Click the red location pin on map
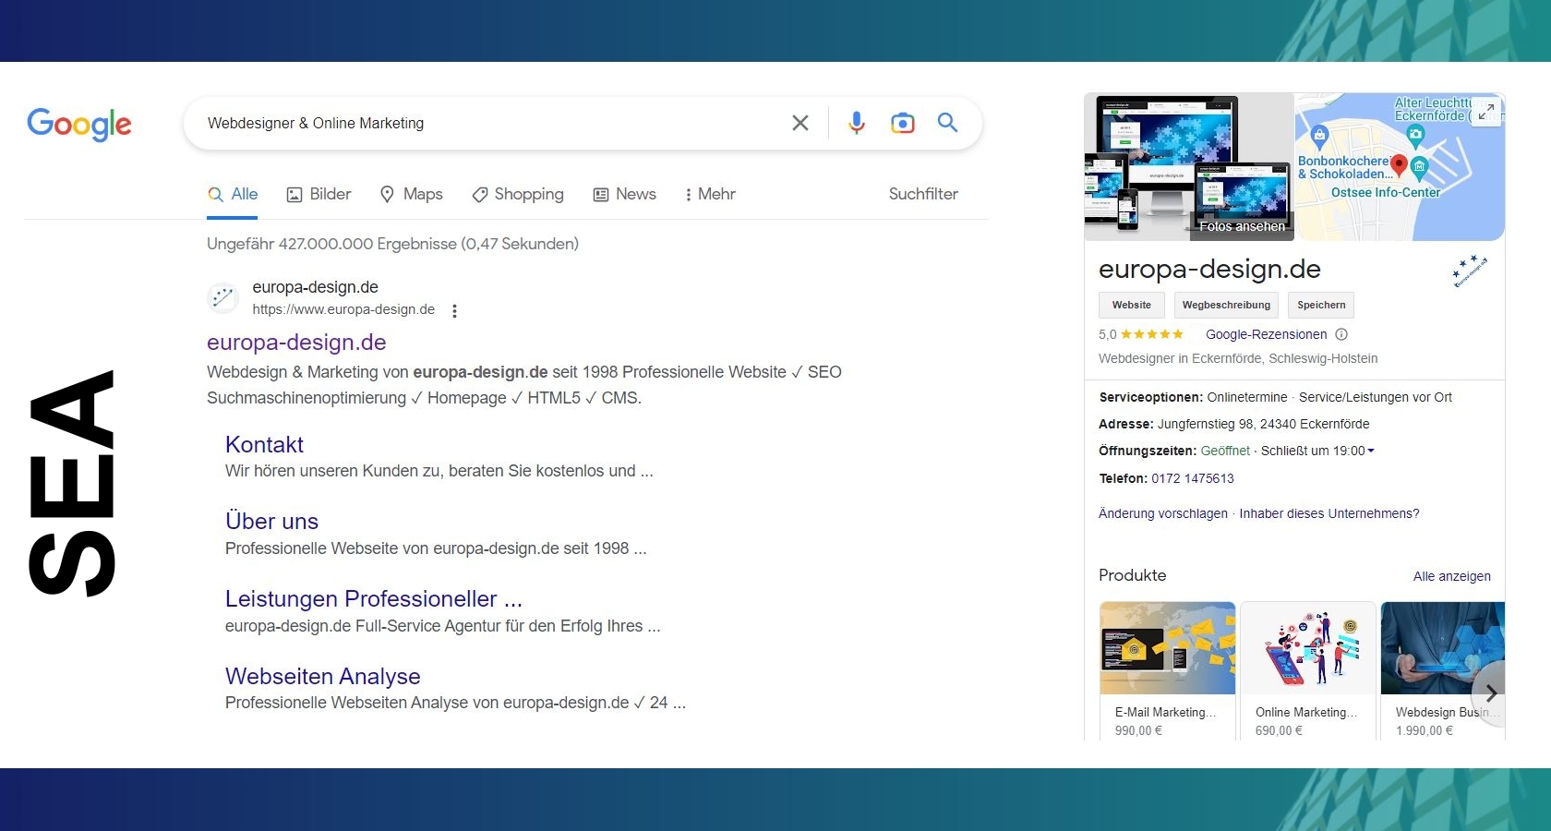This screenshot has height=831, width=1551. tap(1399, 165)
